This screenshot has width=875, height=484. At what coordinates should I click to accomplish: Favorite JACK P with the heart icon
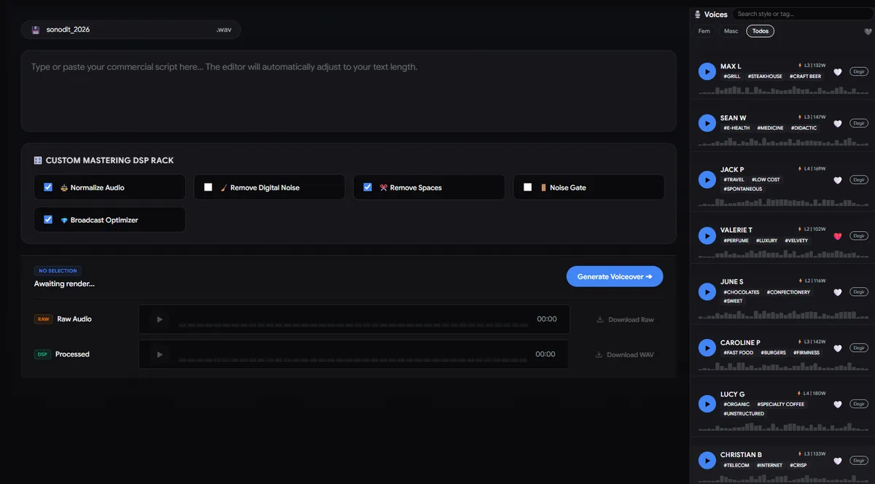coord(838,179)
